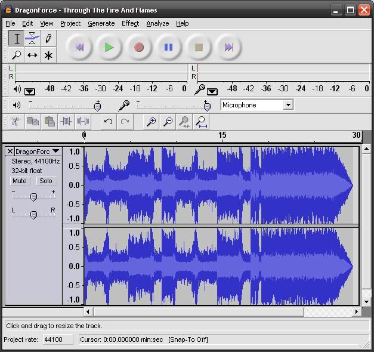The width and height of the screenshot is (374, 352).
Task: Click the Fit Project zoom icon
Action: click(x=202, y=121)
